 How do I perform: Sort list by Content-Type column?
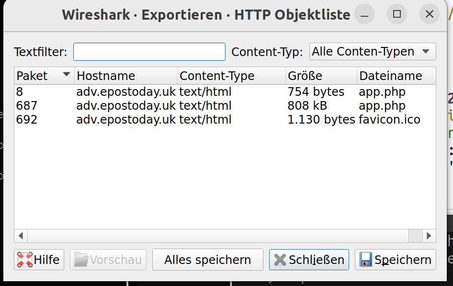pyautogui.click(x=231, y=76)
